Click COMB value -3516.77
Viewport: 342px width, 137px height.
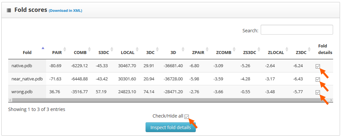click(x=79, y=92)
